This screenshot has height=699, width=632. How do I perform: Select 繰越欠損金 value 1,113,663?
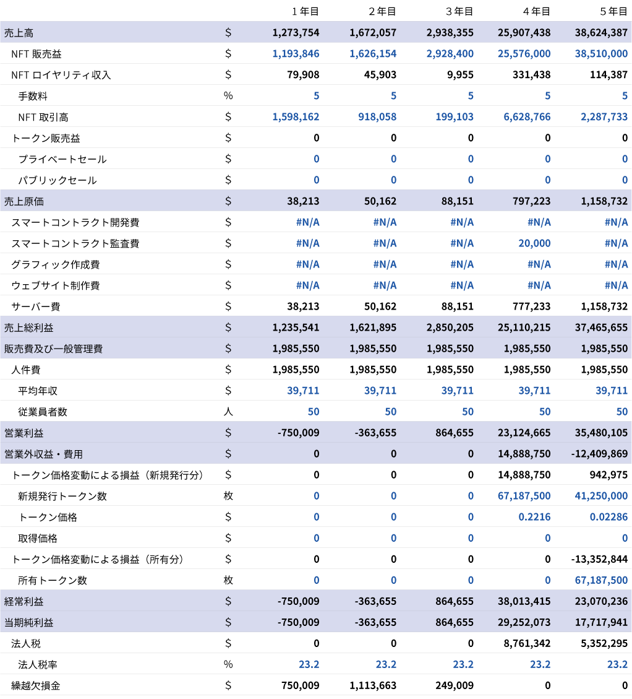click(x=373, y=685)
